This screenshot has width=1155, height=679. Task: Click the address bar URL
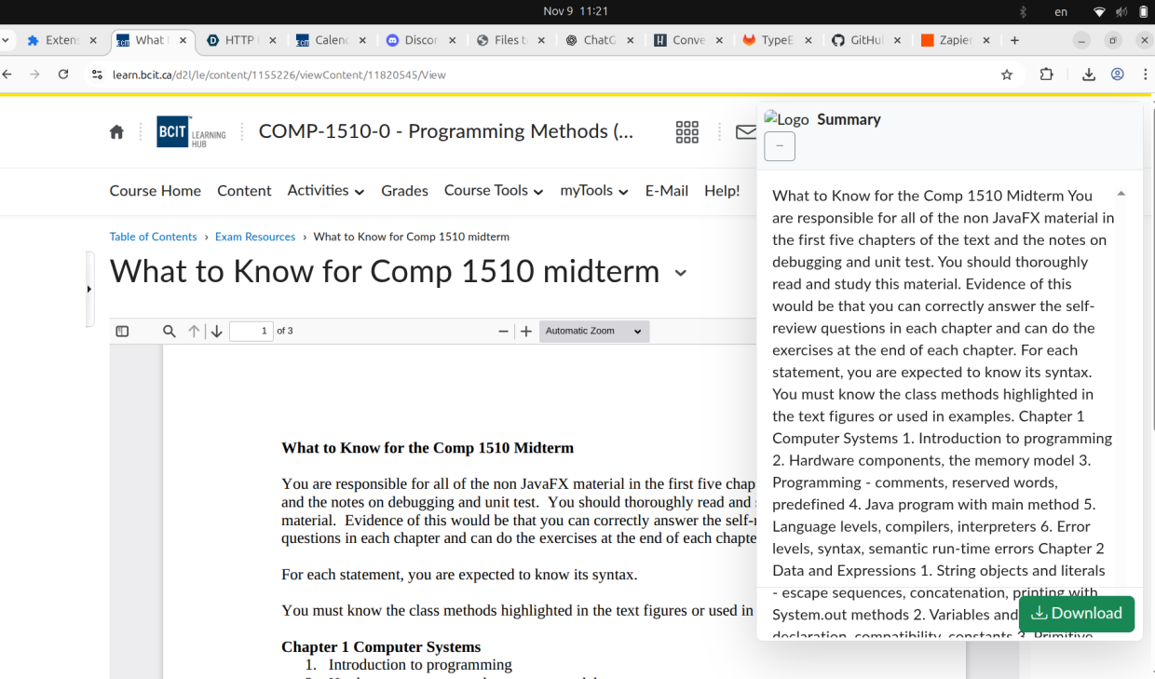279,75
